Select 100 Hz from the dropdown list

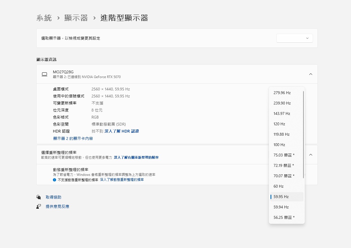(279, 145)
